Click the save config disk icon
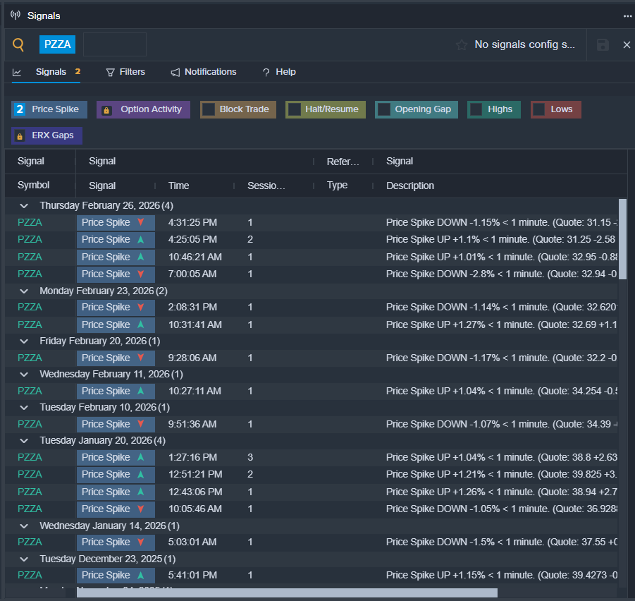Viewport: 635px width, 601px height. 603,44
